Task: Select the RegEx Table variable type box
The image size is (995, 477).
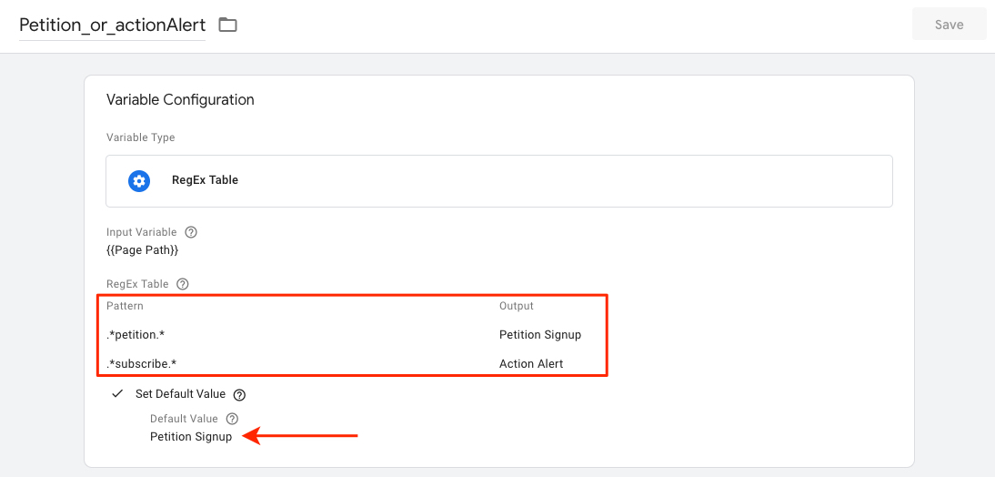Action: 499,181
